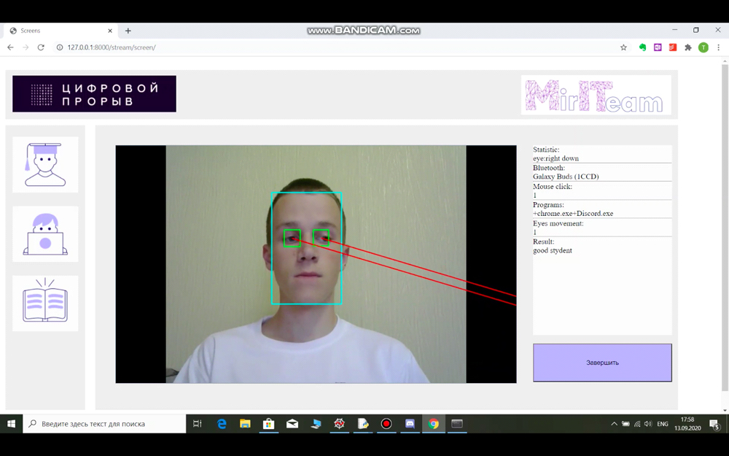
Task: Open the Windows notification center
Action: tap(714, 424)
